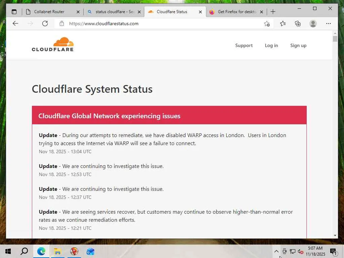Select the Cloudflare Status tab
Screen dimensions: 344x258
(x=175, y=12)
